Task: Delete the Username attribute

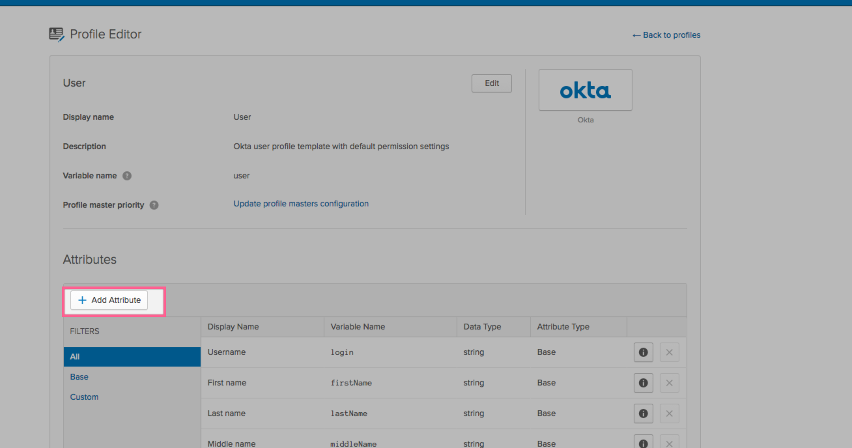Action: pyautogui.click(x=669, y=352)
